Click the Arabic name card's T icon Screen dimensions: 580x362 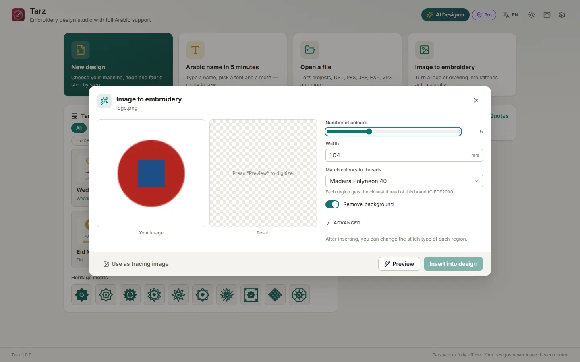(x=195, y=50)
